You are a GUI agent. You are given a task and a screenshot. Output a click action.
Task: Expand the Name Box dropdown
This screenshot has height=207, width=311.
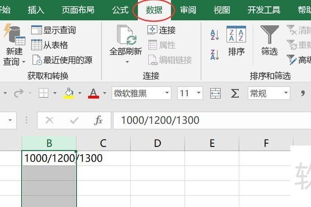pyautogui.click(x=10, y=120)
